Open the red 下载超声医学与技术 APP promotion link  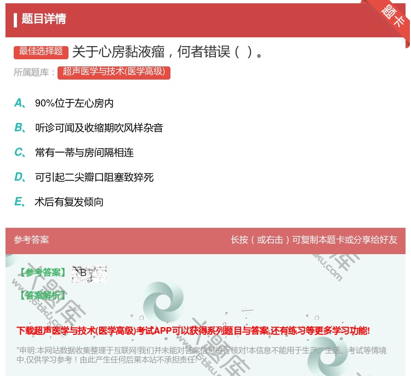tap(193, 330)
